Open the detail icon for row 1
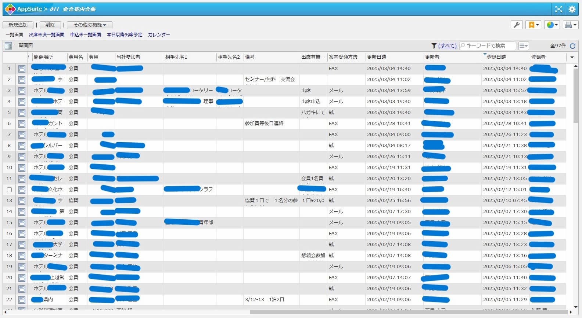 (x=22, y=69)
